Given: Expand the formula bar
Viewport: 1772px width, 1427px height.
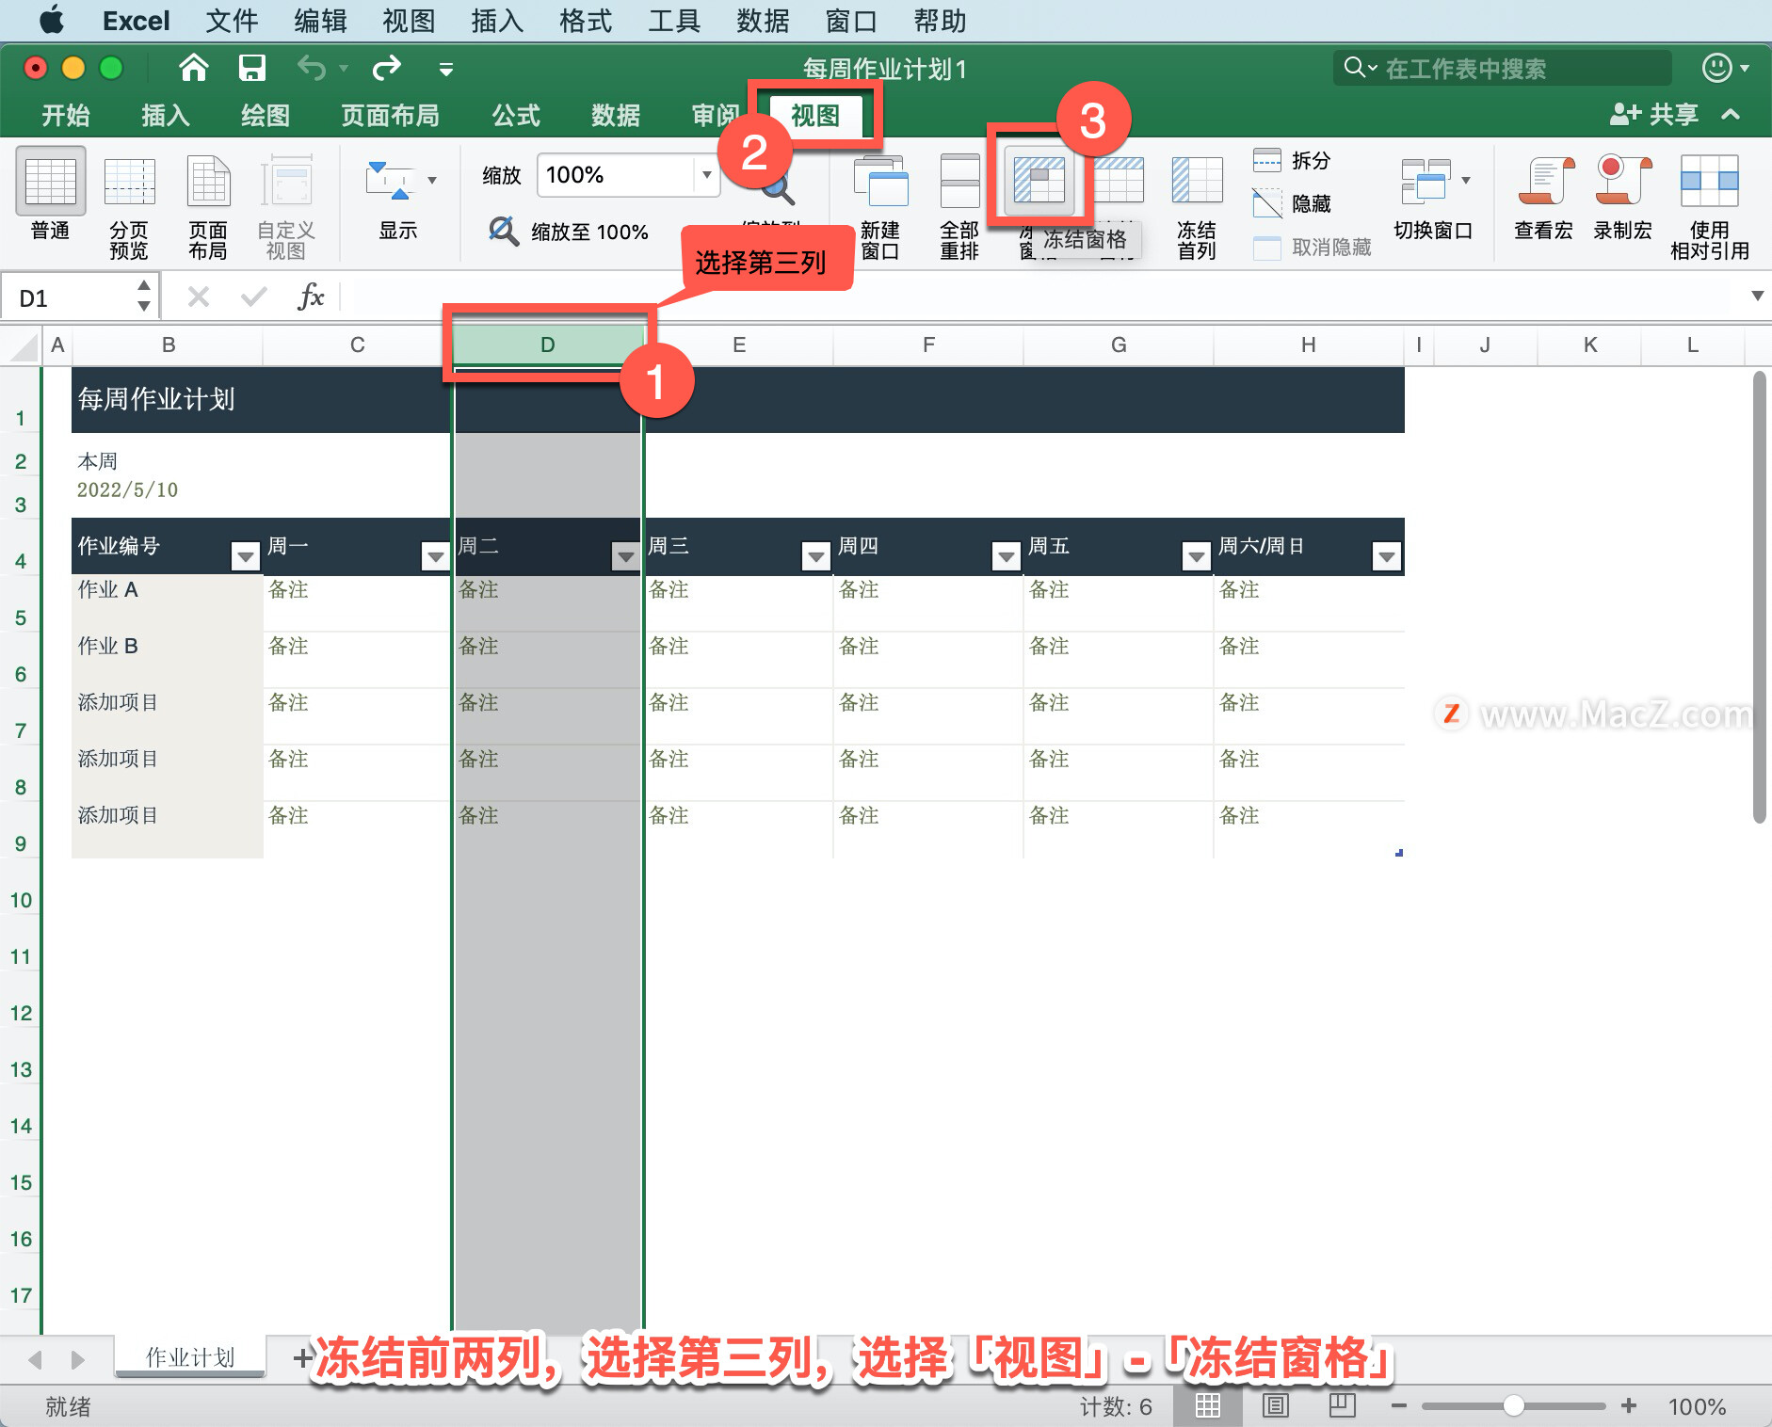Looking at the screenshot, I should (x=1757, y=297).
